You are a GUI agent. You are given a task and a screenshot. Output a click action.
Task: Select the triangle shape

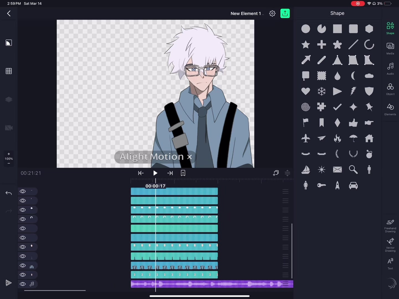[x=337, y=60]
